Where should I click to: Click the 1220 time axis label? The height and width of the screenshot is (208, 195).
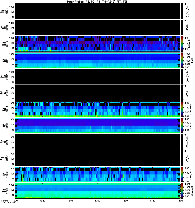[43, 201]
